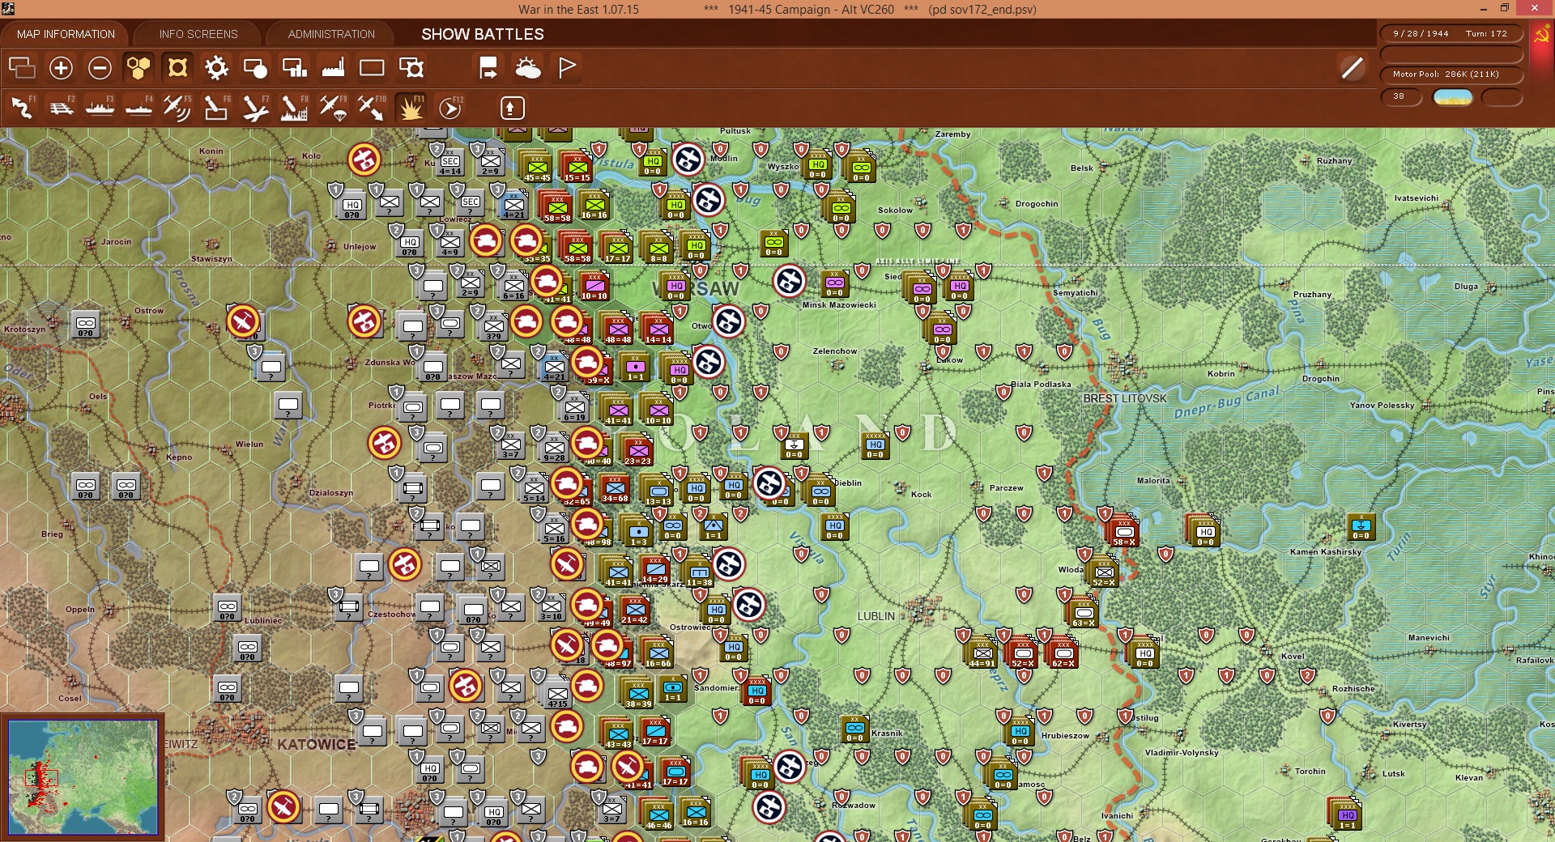Click the Kamen Kashirsky town label

(1326, 552)
